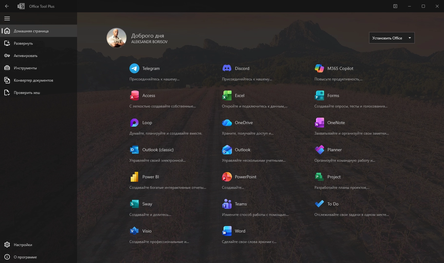The width and height of the screenshot is (444, 263).
Task: Open the Planner icon
Action: (319, 150)
